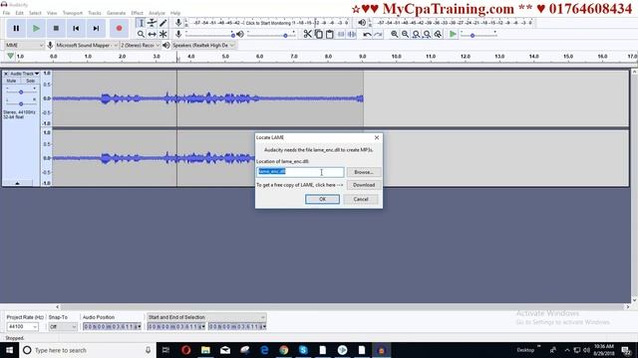Open the Tracks menu
The height and width of the screenshot is (358, 638).
click(95, 13)
